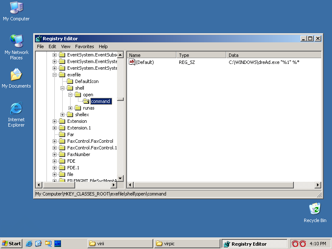Expand the FaxNumber key

tap(54, 154)
